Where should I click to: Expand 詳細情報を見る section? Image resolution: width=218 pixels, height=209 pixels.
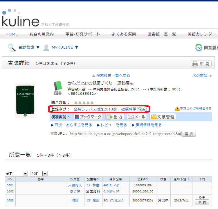tap(147, 125)
